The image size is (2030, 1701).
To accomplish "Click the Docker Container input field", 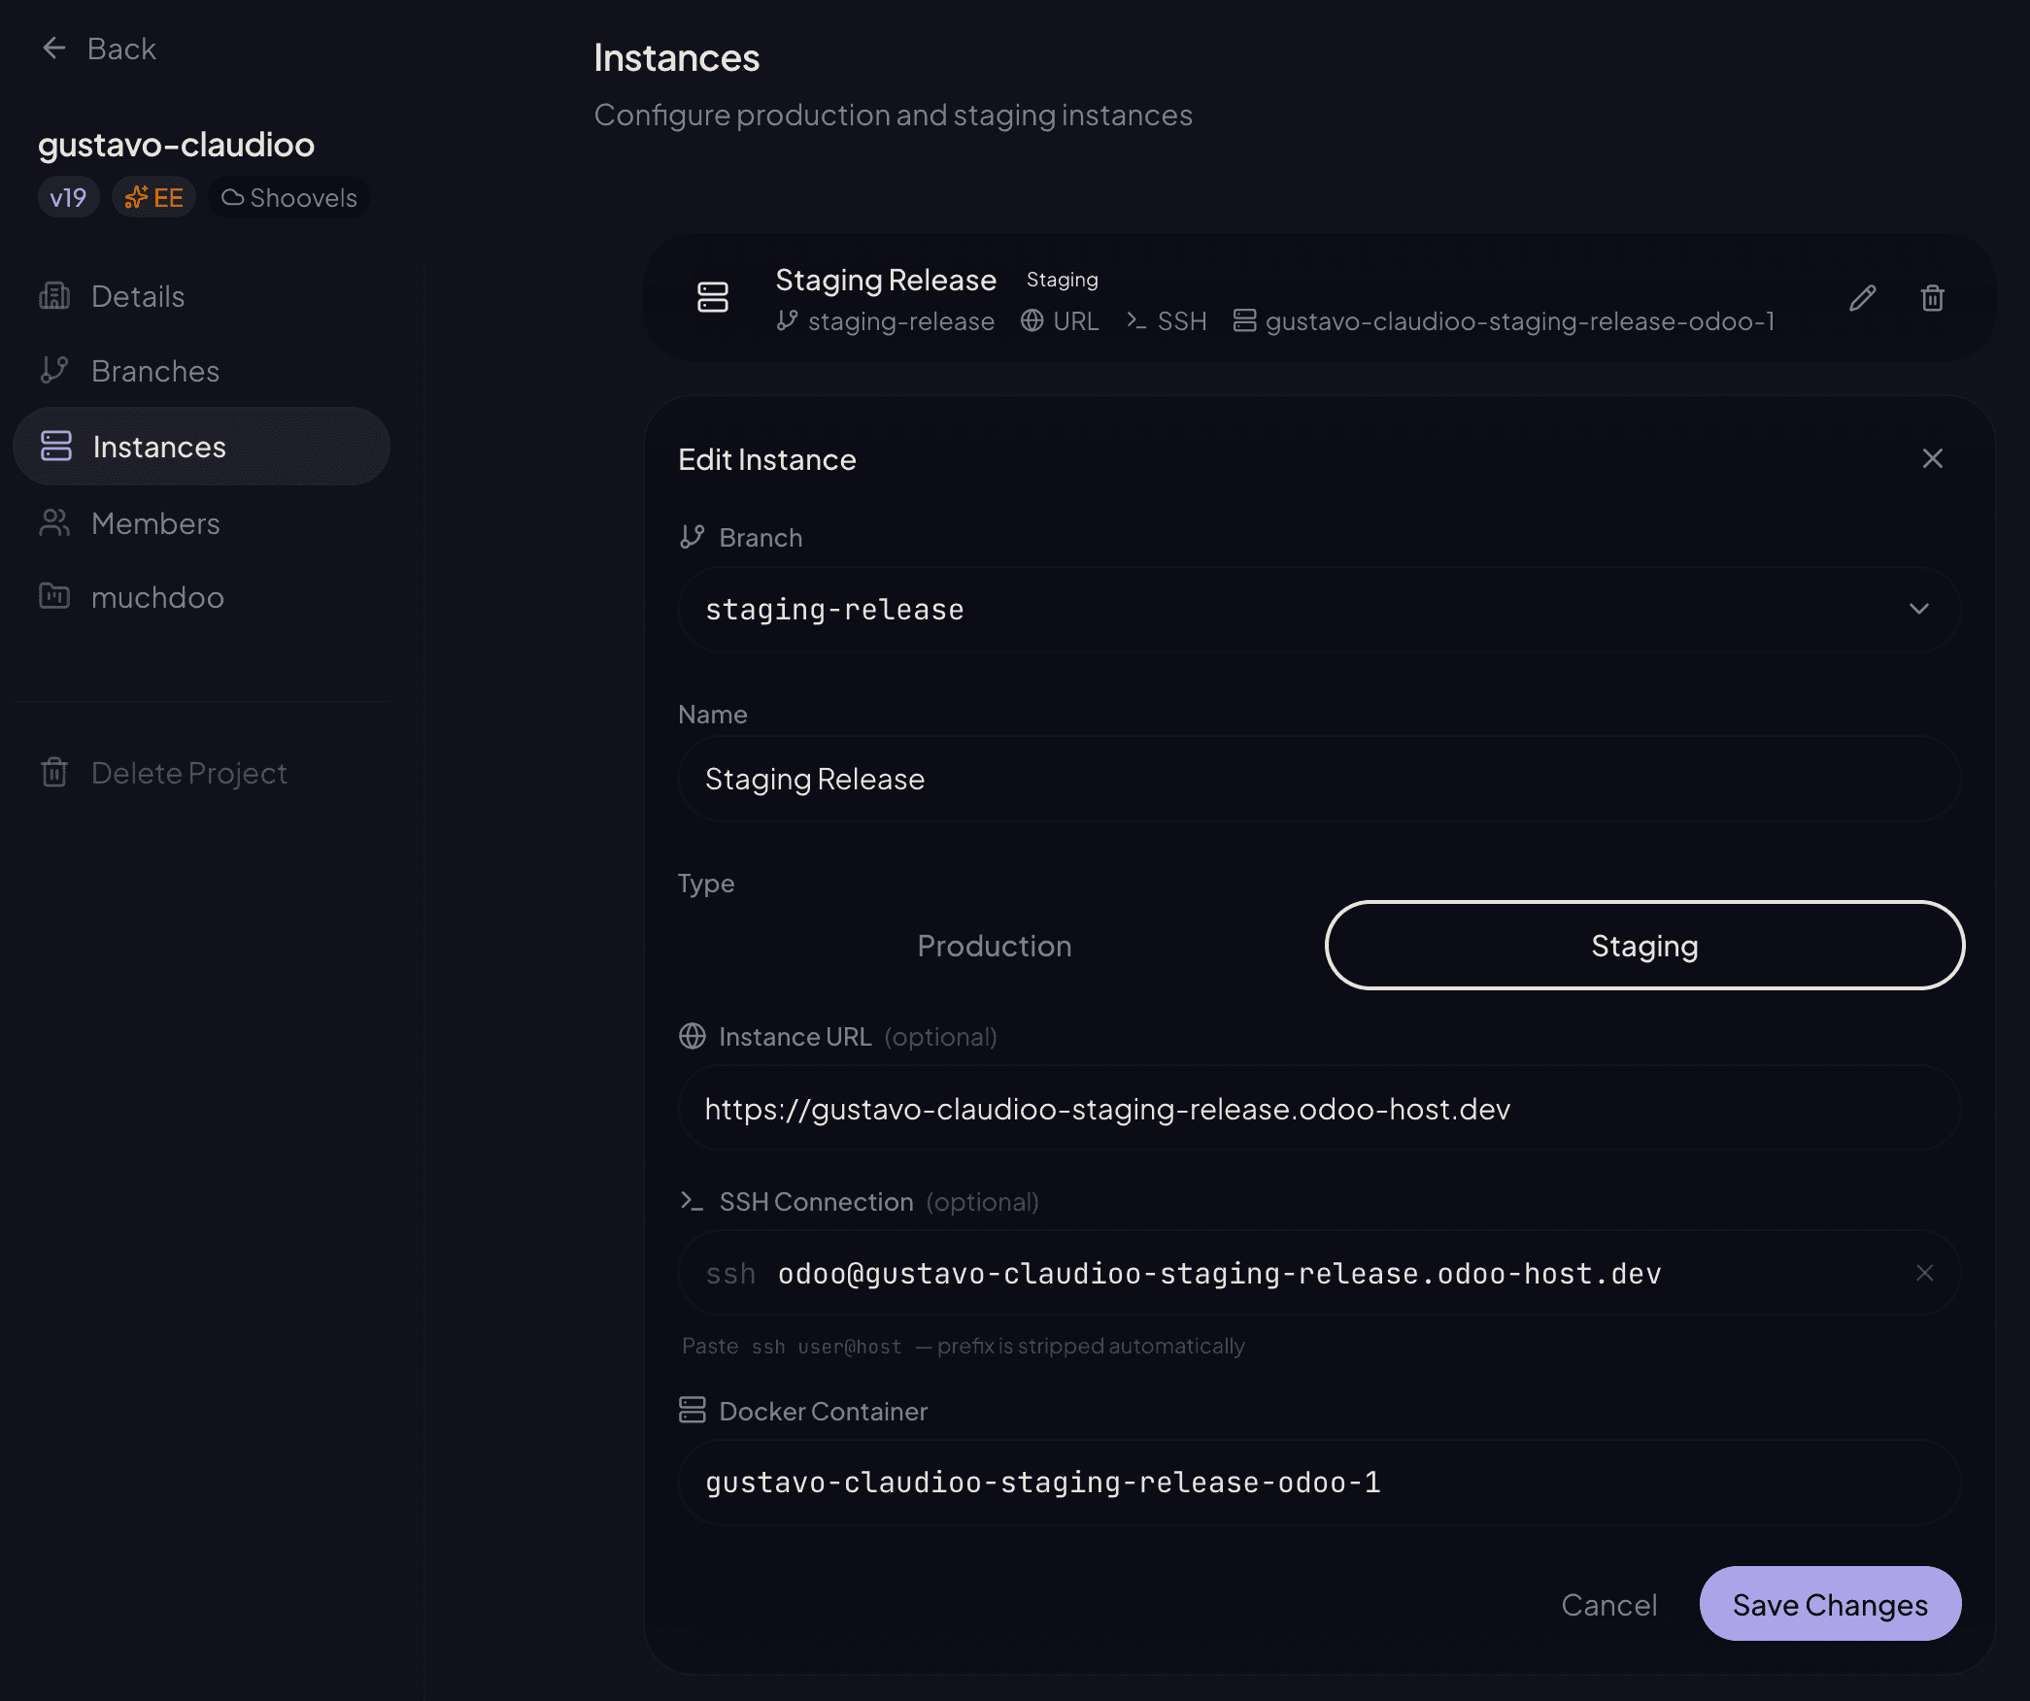I will [1319, 1483].
